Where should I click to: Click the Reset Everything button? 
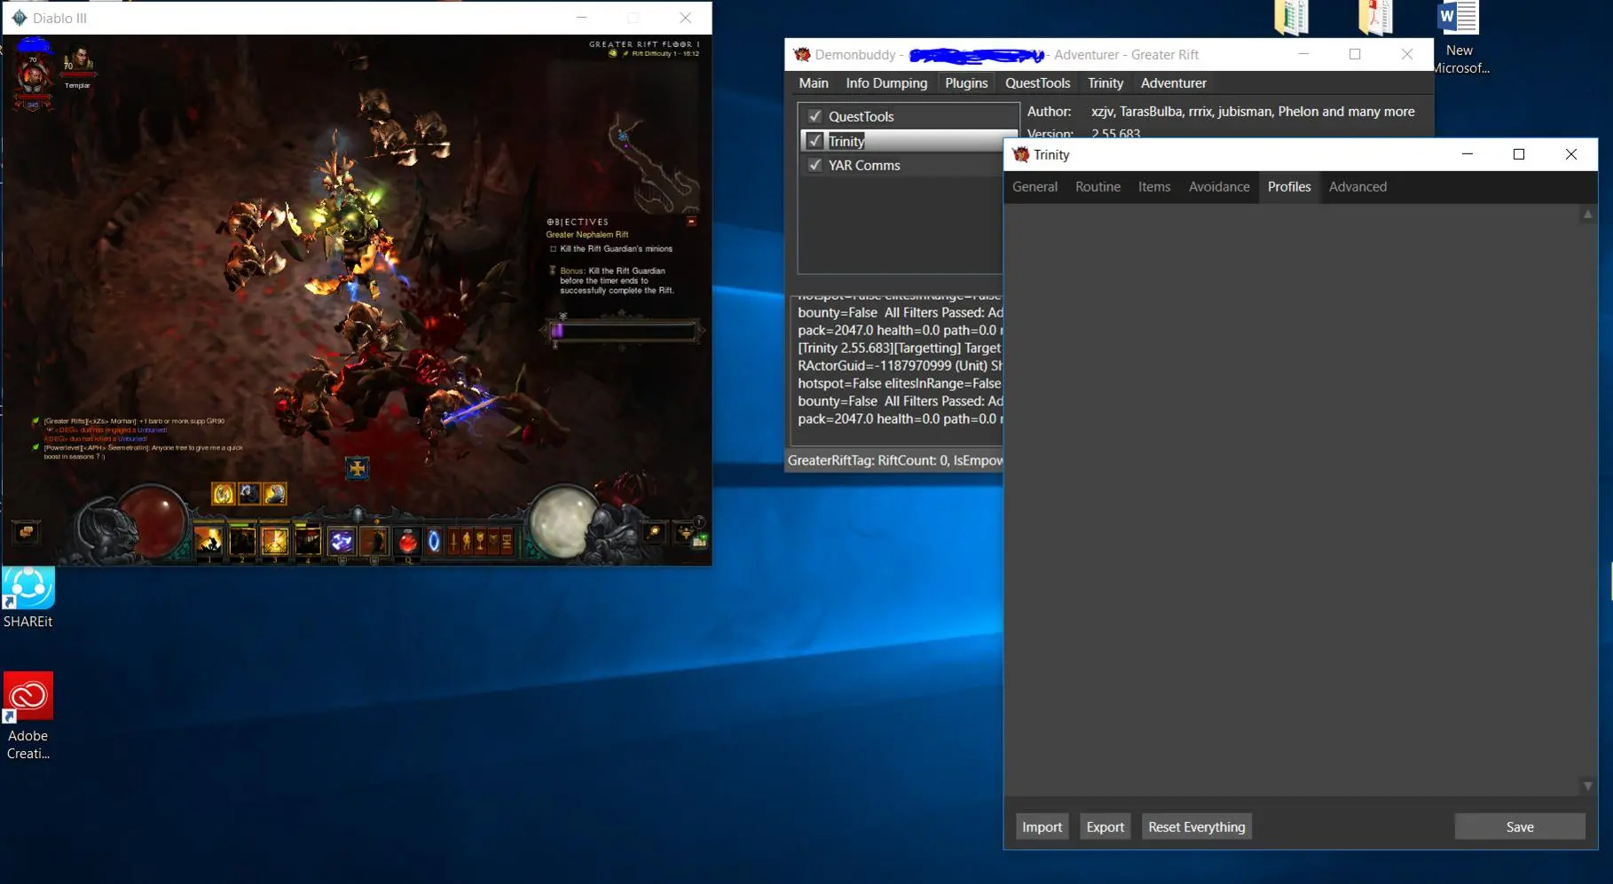tap(1196, 826)
